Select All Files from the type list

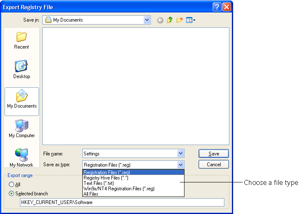tap(133, 194)
